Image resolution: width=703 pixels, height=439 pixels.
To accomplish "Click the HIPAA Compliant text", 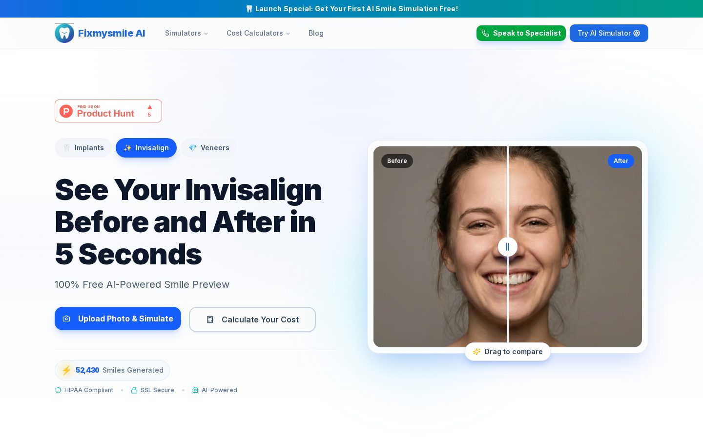I will click(89, 390).
